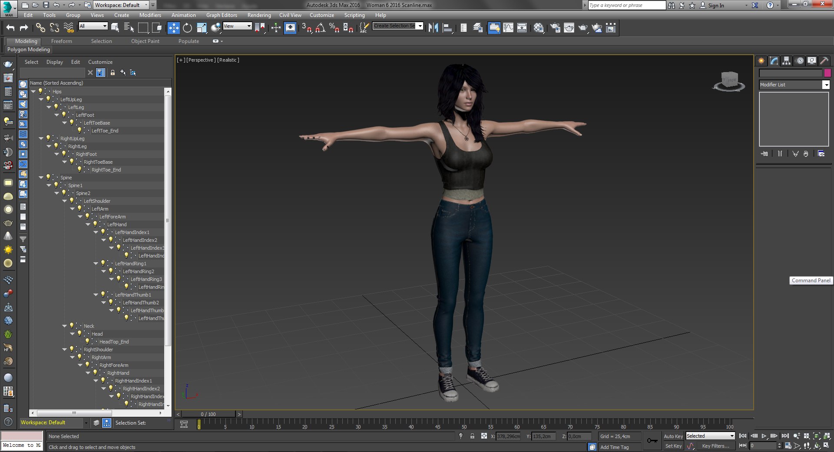This screenshot has height=452, width=834.
Task: Toggle Window/Crossing selection mode
Action: (x=157, y=28)
